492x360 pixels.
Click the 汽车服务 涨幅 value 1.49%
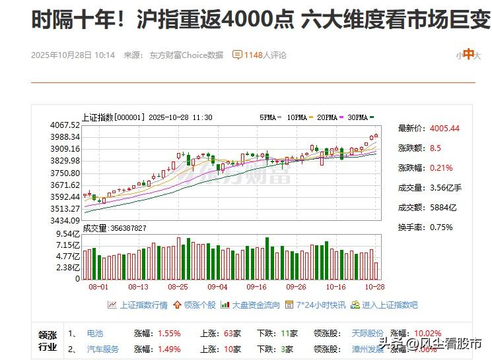[169, 349]
